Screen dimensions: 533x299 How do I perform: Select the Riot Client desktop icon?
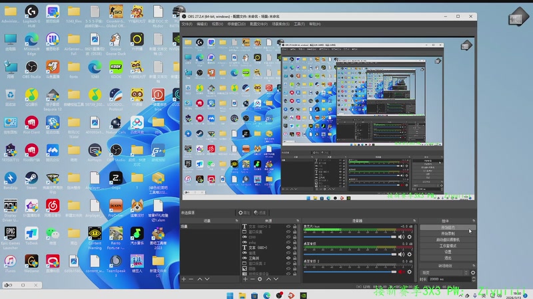(31, 125)
